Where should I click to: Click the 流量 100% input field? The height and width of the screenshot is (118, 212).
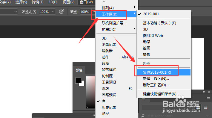[86, 12]
